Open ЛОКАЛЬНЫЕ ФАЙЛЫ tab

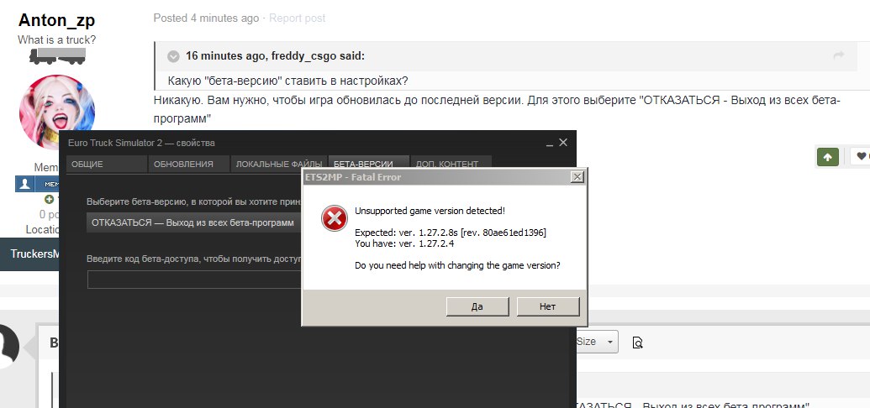(x=279, y=164)
